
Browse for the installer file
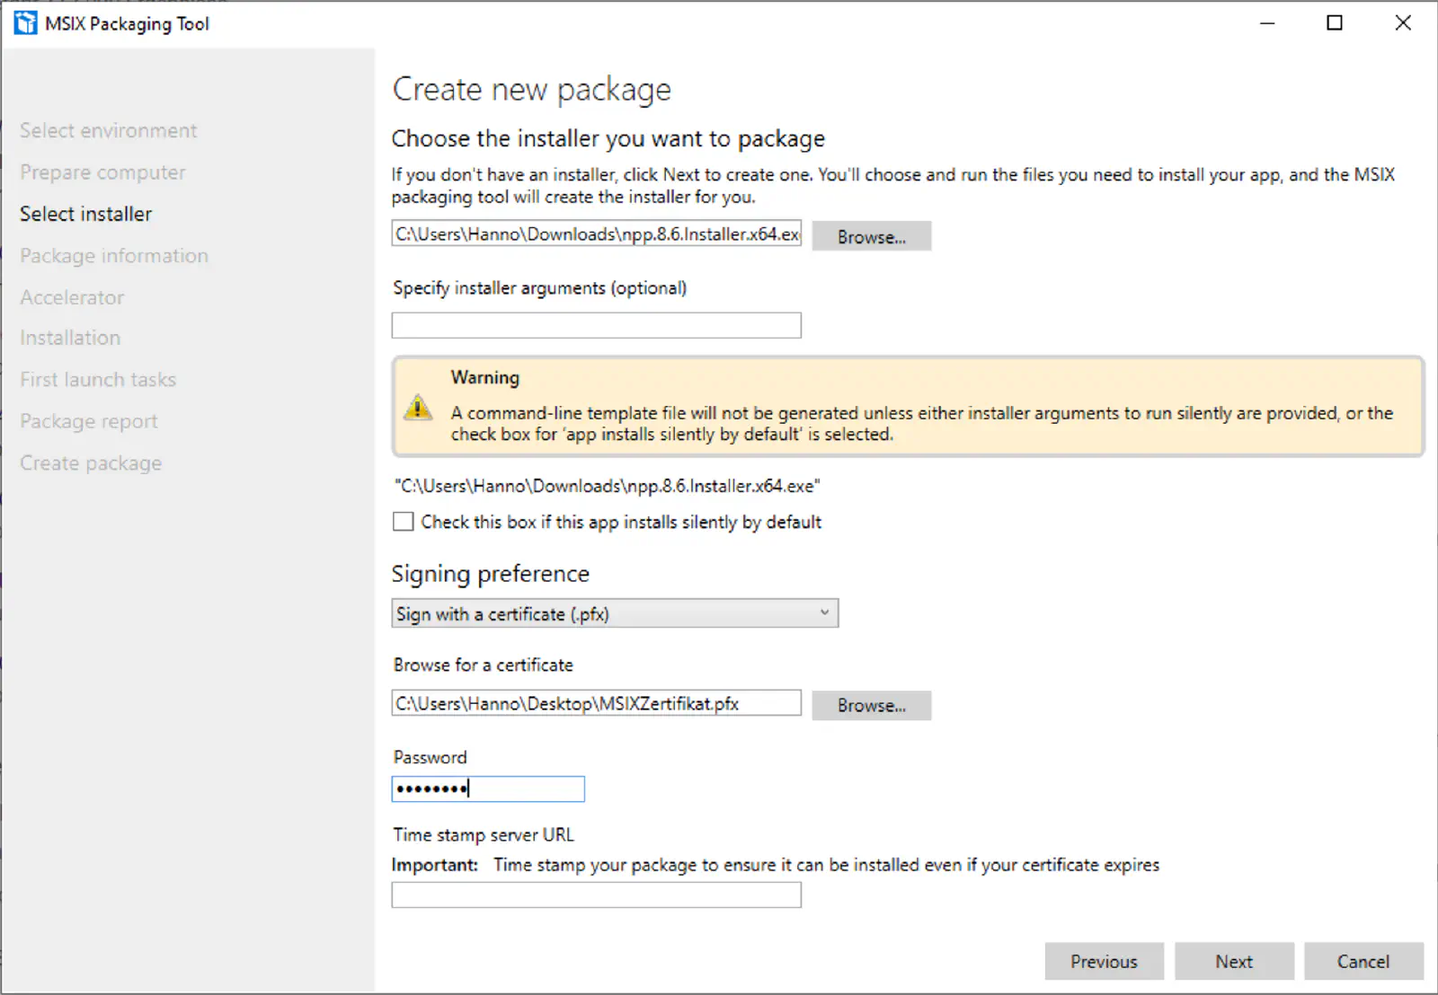pyautogui.click(x=871, y=236)
